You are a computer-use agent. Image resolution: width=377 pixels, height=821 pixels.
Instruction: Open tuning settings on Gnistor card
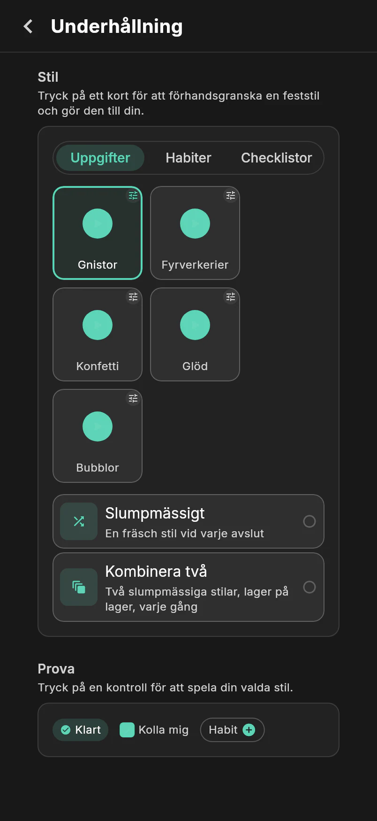tap(133, 195)
